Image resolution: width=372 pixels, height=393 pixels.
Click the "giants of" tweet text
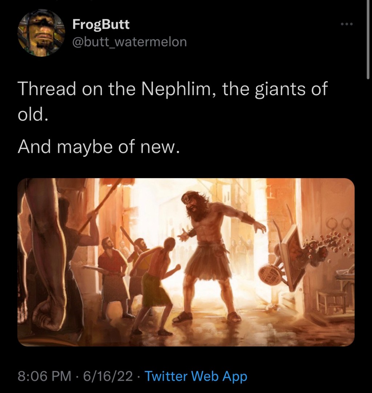pyautogui.click(x=290, y=89)
